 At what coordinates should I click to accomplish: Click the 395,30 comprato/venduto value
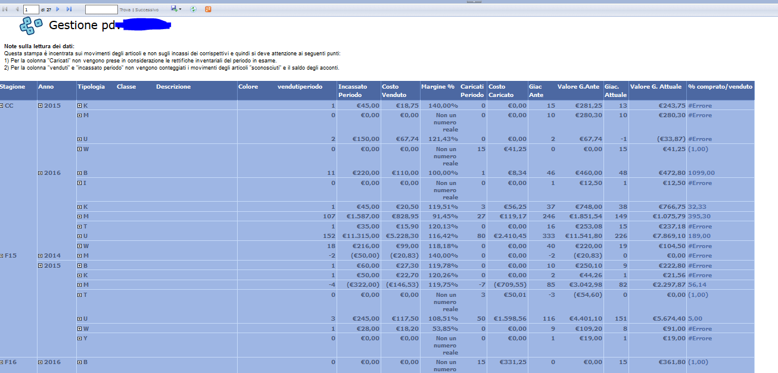coord(699,217)
